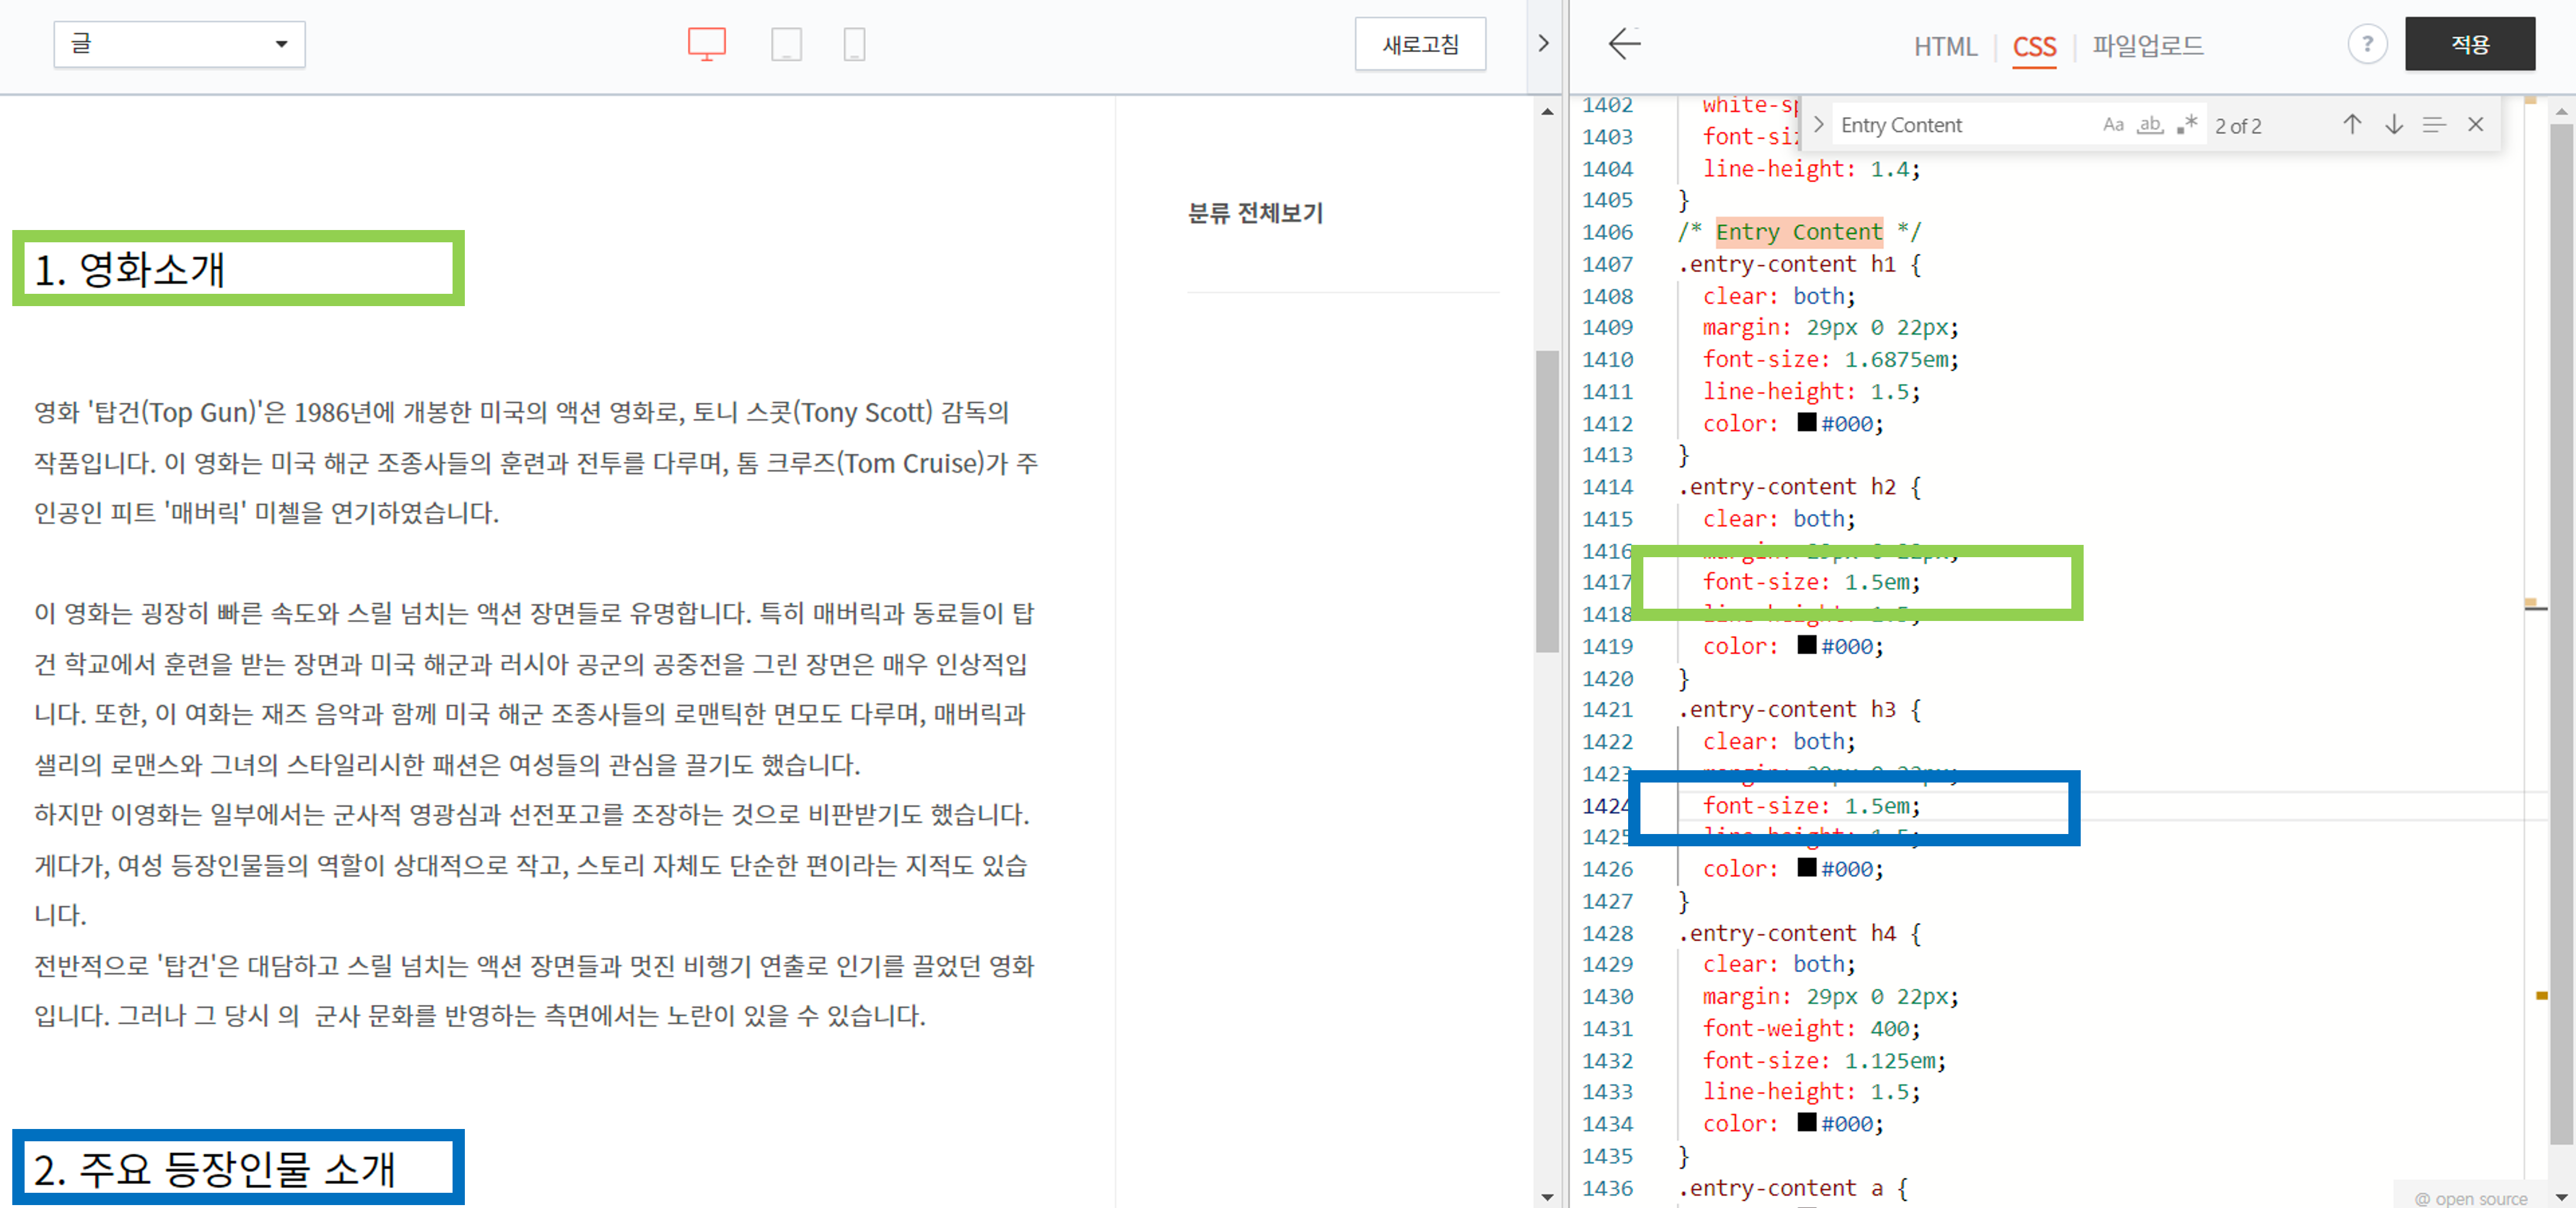Switch to tablet preview mode icon

(x=786, y=44)
